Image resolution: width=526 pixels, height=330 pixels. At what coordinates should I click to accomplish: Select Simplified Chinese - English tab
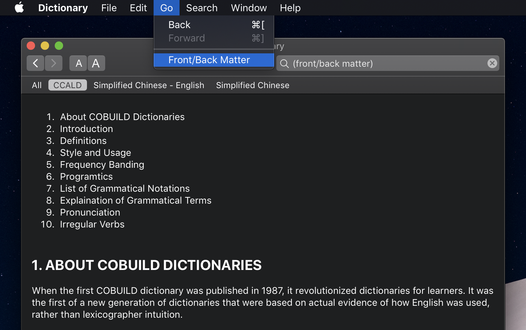pyautogui.click(x=149, y=85)
